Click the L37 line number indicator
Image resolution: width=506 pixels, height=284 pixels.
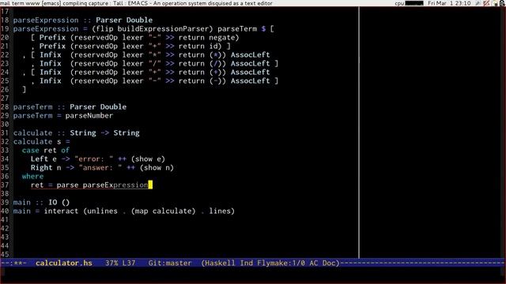click(129, 263)
